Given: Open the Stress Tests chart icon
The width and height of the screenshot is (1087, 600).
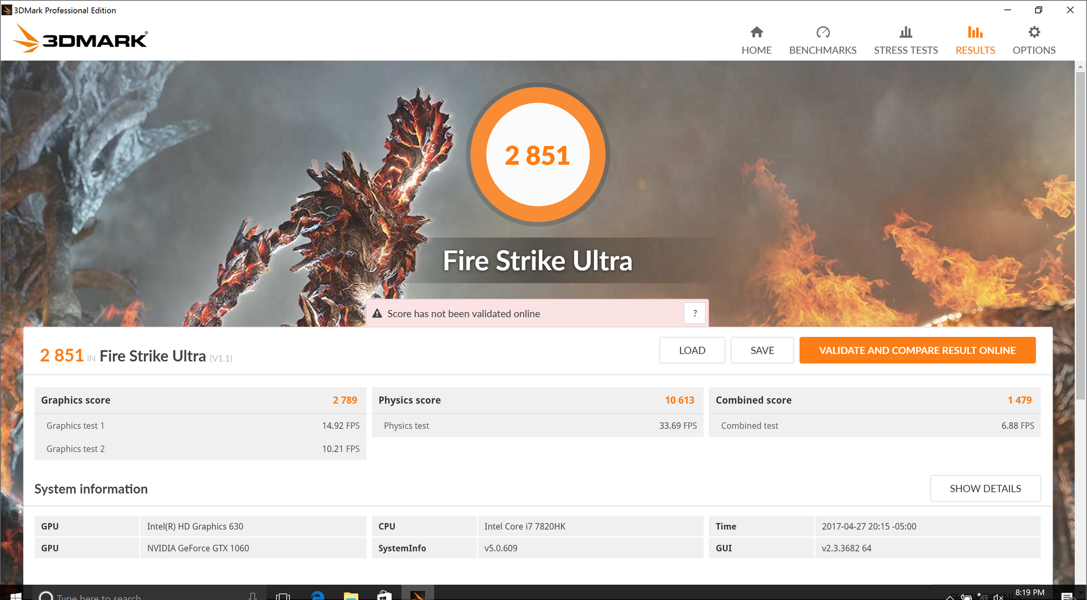Looking at the screenshot, I should pos(906,32).
